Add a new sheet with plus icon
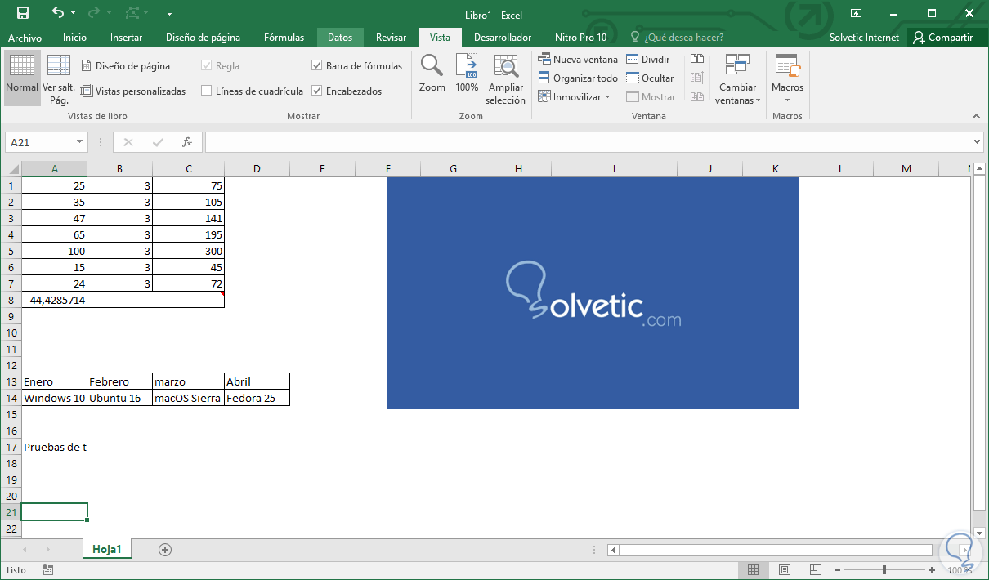This screenshot has width=989, height=580. [165, 550]
